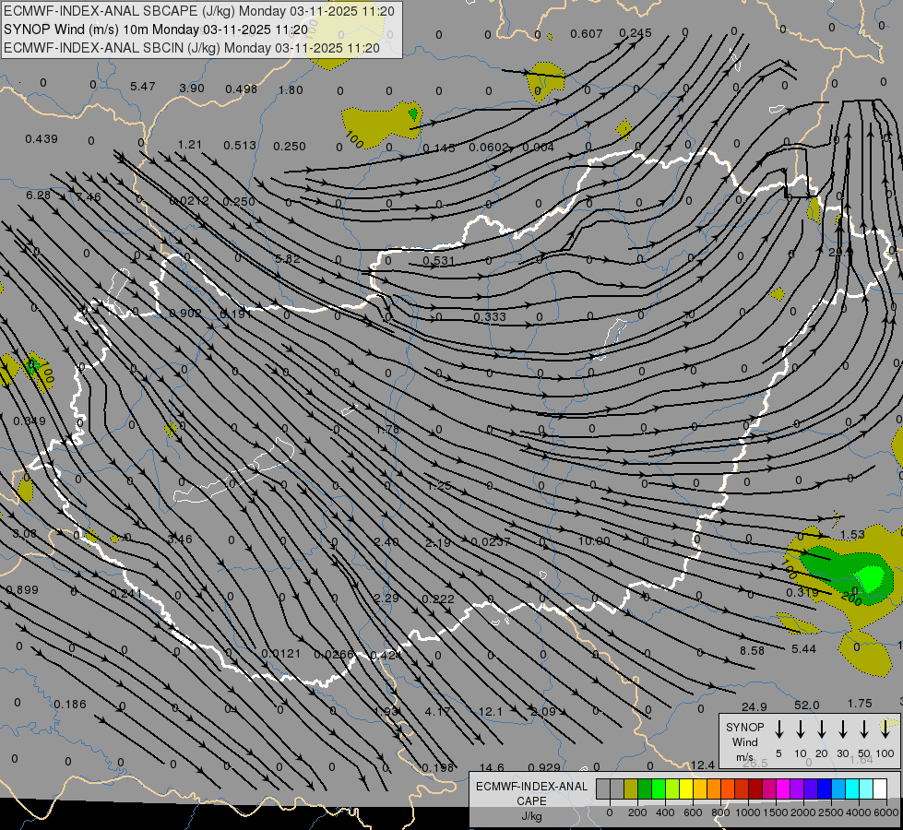This screenshot has height=830, width=903.
Task: Click the map value 0.929
Action: click(544, 767)
